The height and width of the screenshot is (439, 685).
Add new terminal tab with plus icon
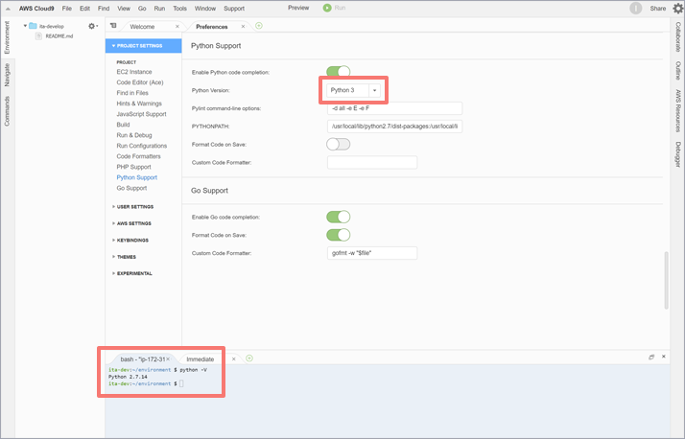coord(249,358)
